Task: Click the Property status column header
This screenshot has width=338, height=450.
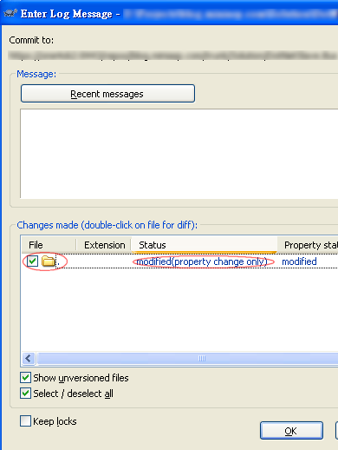Action: pos(308,245)
